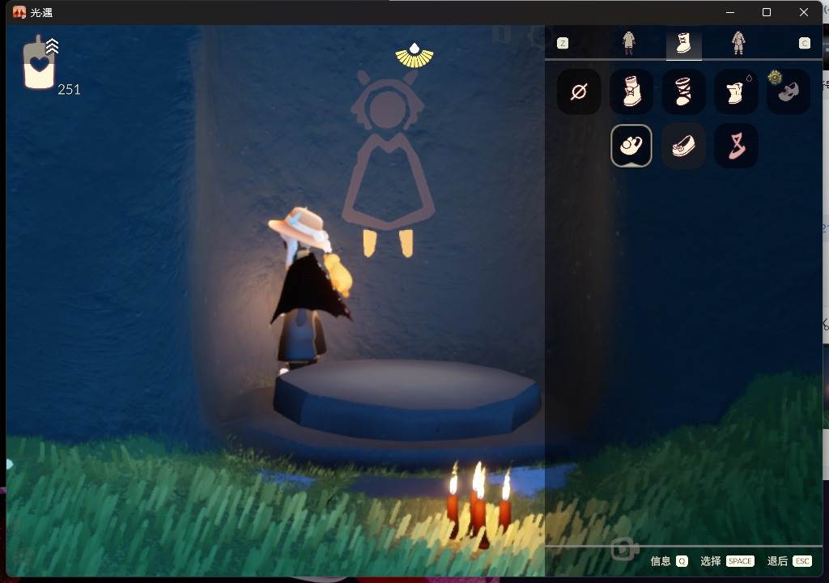
Task: Click the 信息 Q info button
Action: (x=669, y=561)
